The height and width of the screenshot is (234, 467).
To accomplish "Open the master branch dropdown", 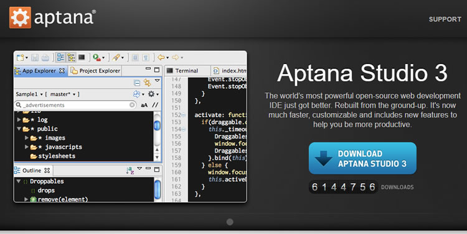I will pyautogui.click(x=62, y=94).
